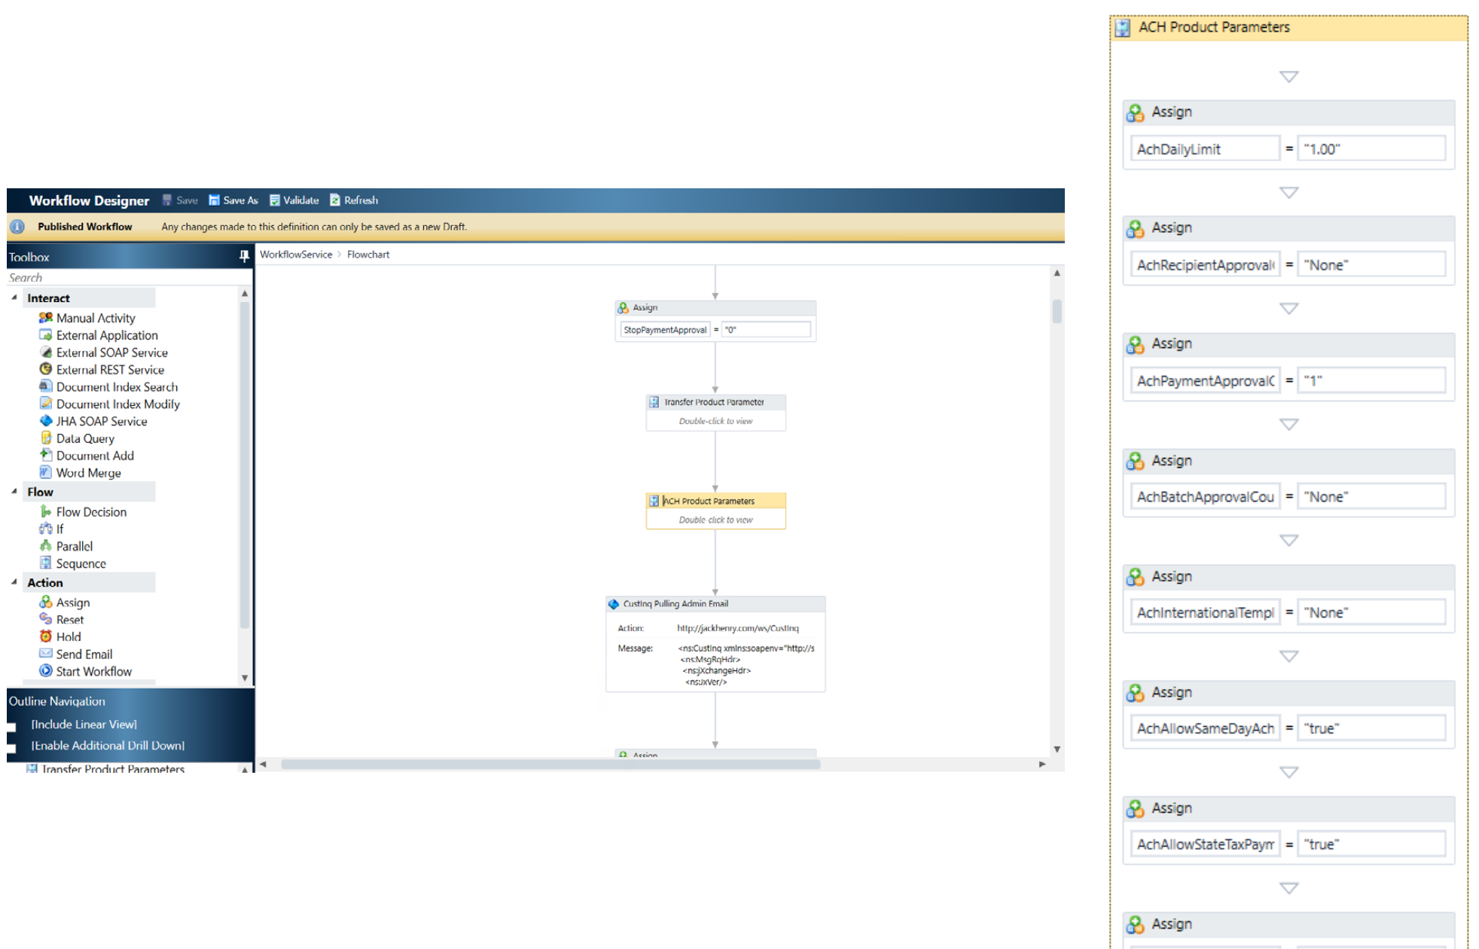Collapse the Action toolbox group
The image size is (1479, 949).
pos(14,582)
